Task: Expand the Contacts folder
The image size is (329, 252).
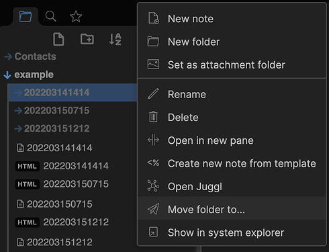Action: [30, 56]
